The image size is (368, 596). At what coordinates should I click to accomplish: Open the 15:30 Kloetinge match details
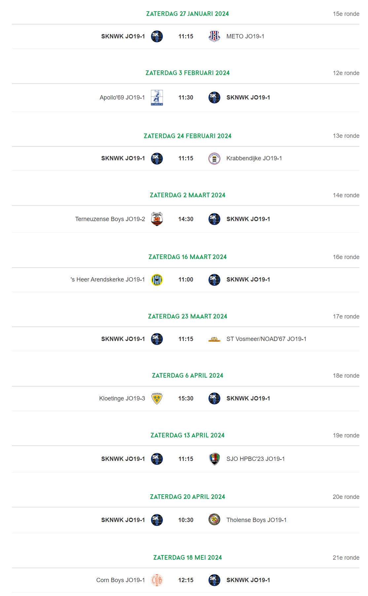tap(186, 398)
